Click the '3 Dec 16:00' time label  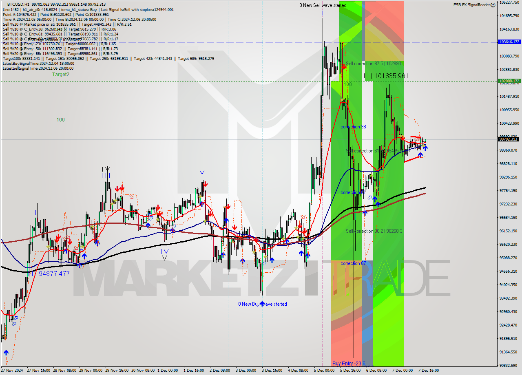coord(272,371)
